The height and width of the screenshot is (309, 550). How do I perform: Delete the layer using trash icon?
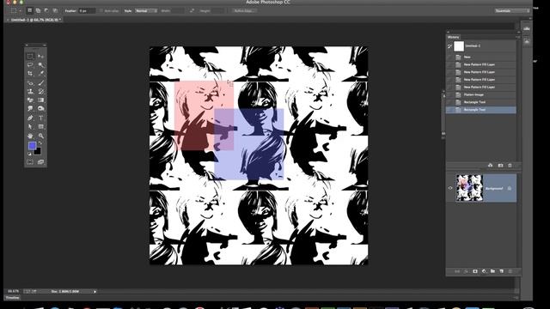pos(510,271)
